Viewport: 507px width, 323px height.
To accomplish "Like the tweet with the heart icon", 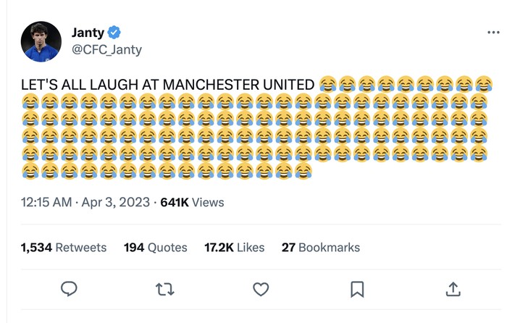I will tap(261, 290).
